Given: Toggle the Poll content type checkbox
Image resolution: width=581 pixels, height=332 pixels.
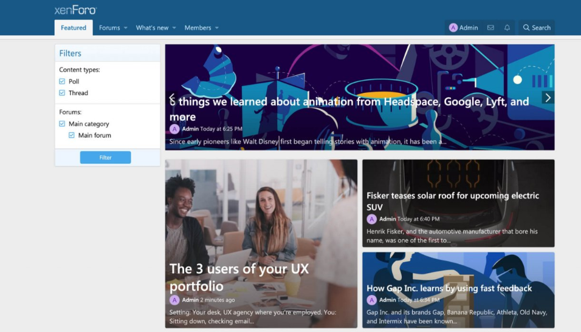Looking at the screenshot, I should [x=62, y=81].
